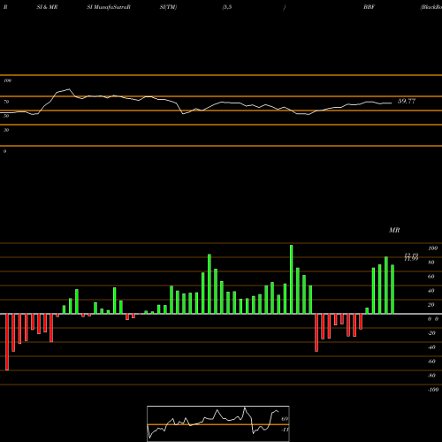Click the last green MR bar on right
442x442 pixels.
tap(392, 289)
